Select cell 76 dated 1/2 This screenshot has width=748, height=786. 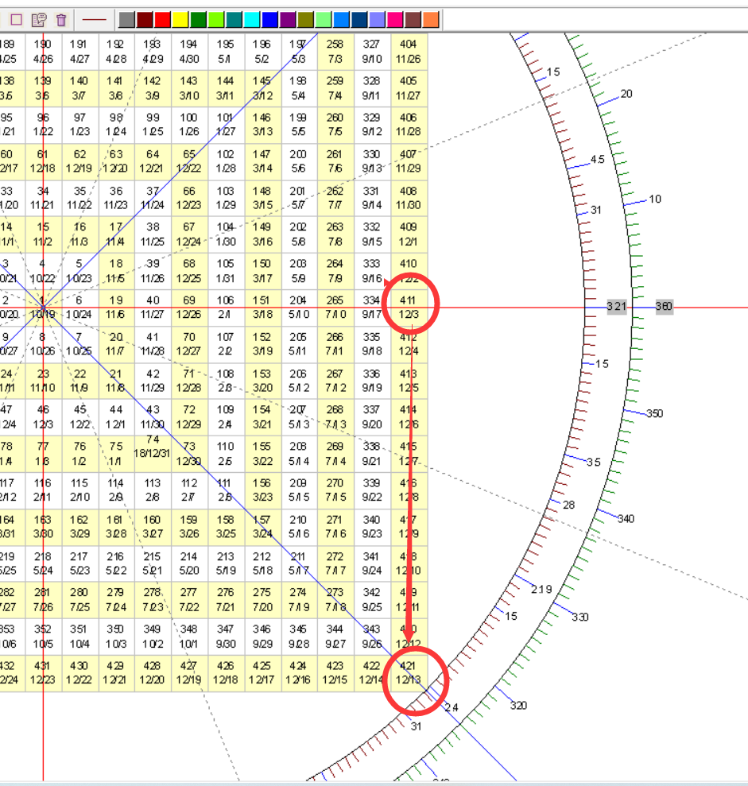click(x=79, y=454)
